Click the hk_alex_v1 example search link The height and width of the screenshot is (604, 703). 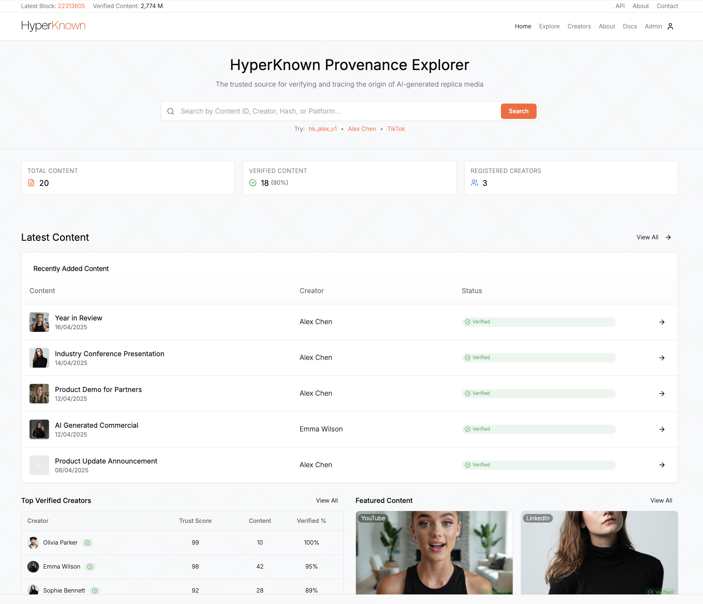(x=322, y=129)
